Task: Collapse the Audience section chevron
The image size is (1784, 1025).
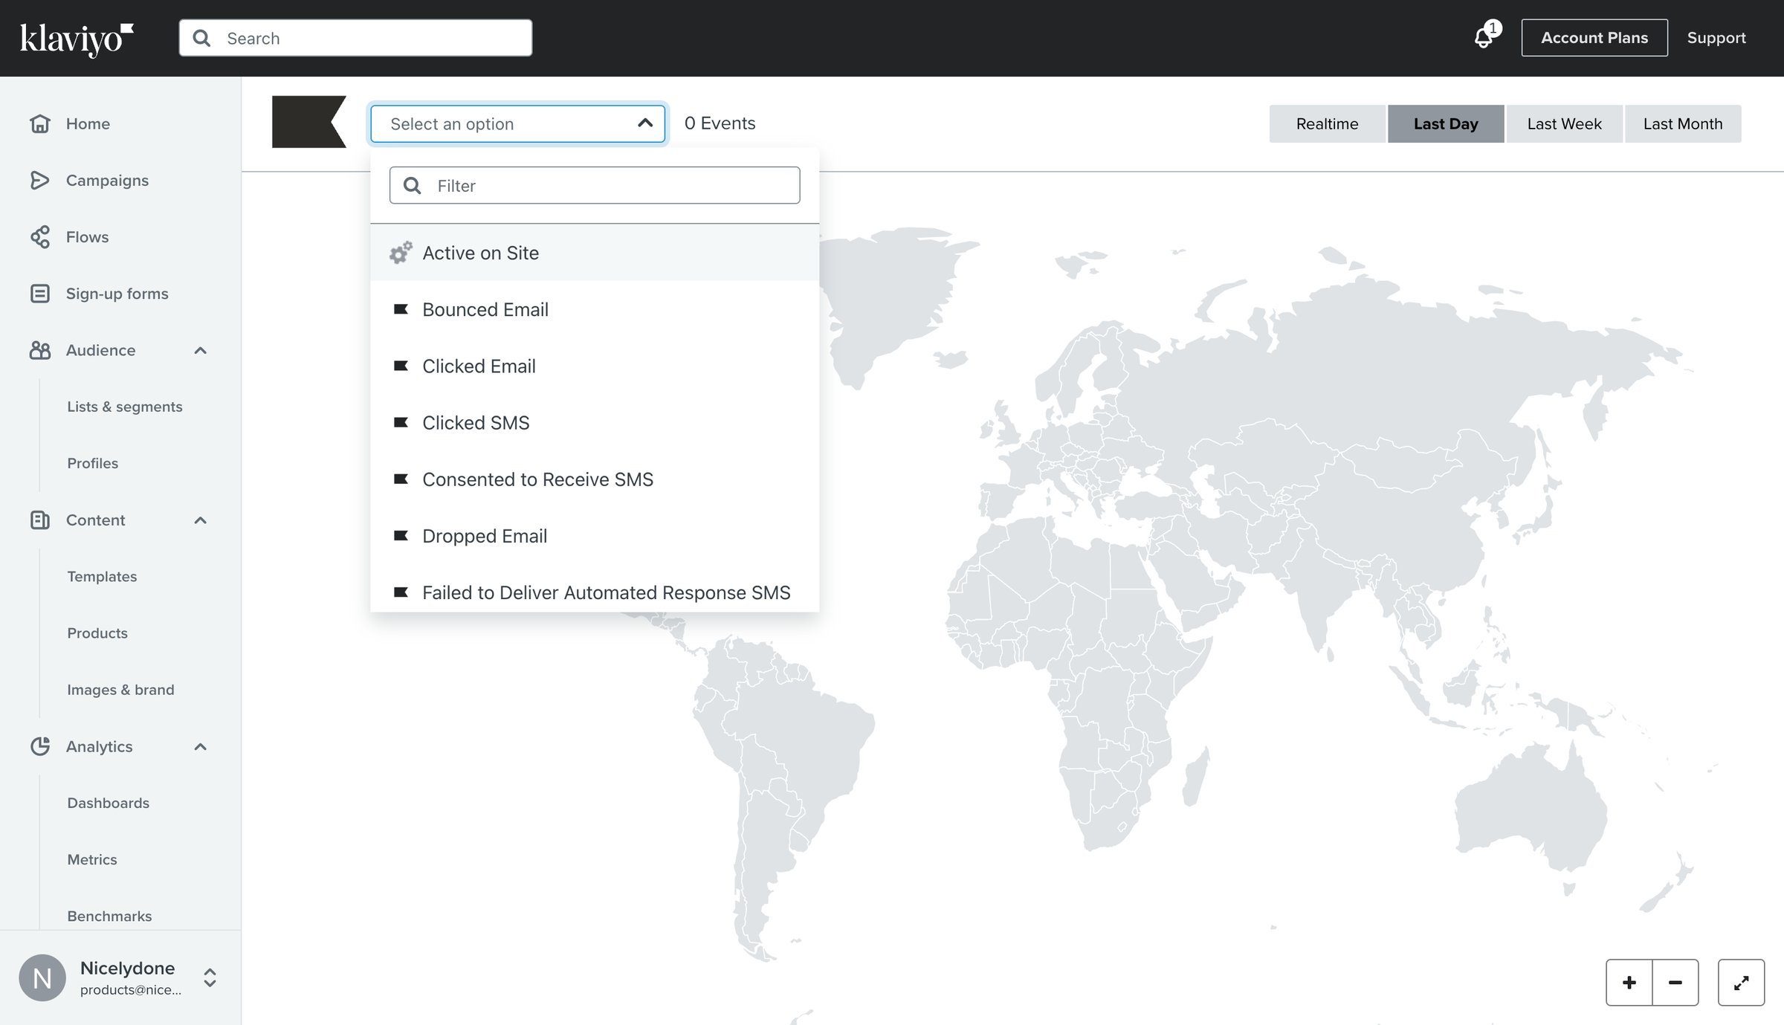Action: [200, 350]
